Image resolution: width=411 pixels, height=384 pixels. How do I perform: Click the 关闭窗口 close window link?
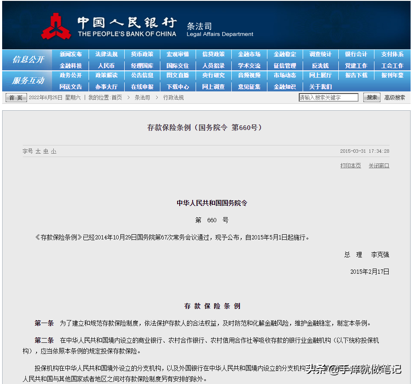pos(379,166)
